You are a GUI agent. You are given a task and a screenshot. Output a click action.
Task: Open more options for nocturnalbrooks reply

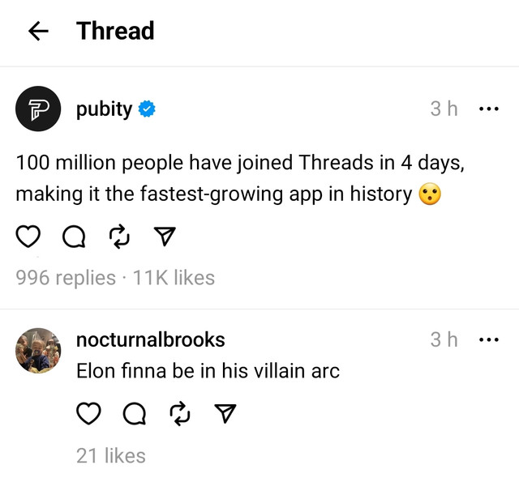tap(489, 339)
